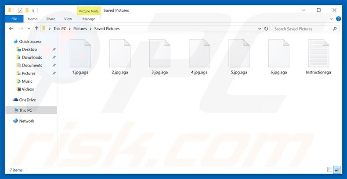
Task: Click the magnifier search icon
Action: (335, 28)
